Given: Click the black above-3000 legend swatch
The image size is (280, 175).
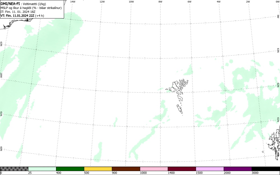Looking at the screenshot, I should tap(266, 169).
